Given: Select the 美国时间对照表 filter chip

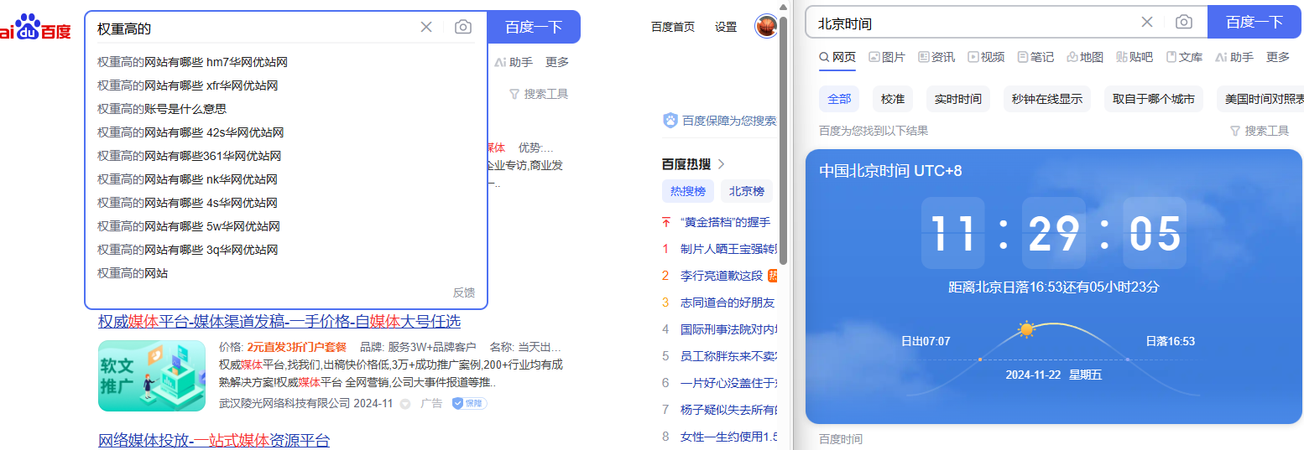Looking at the screenshot, I should tap(1260, 99).
